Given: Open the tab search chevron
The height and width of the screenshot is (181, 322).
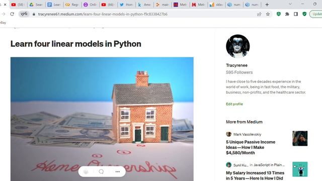Looking at the screenshot, I should click(x=290, y=4).
